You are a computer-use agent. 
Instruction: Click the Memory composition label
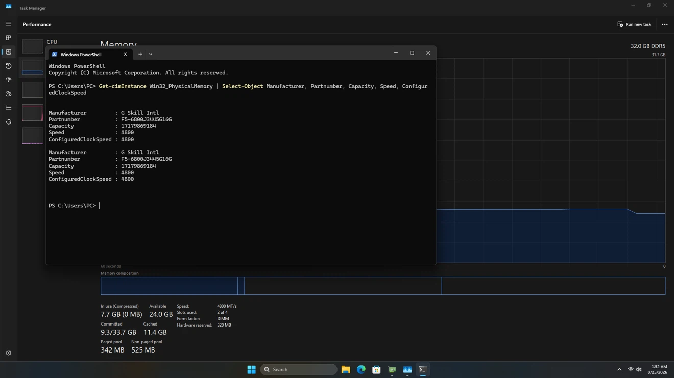click(119, 273)
